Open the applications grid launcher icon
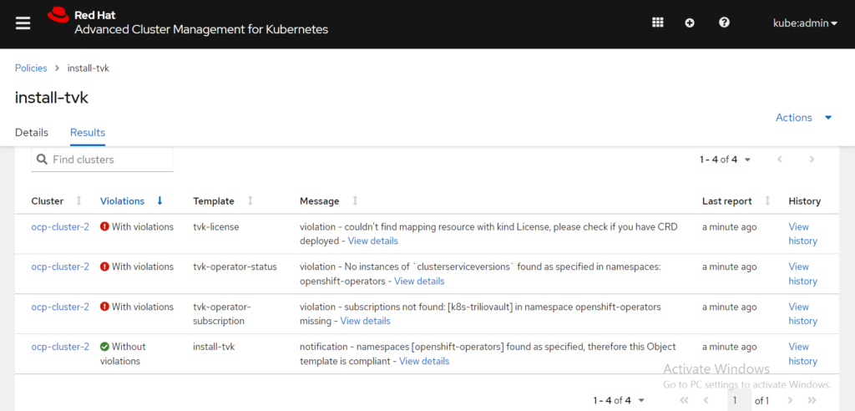Viewport: 855px width, 411px height. (x=658, y=23)
